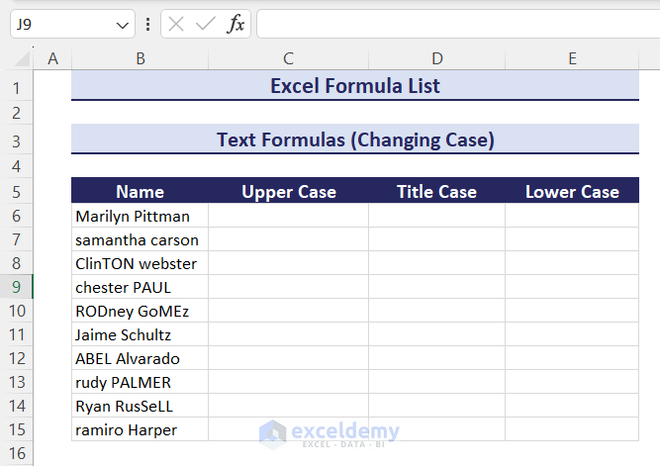
Task: Select the cell containing RODney GoMEz
Action: click(x=140, y=311)
